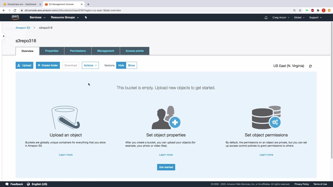Viewport: 333px width, 187px height.
Task: Click the Set object properties people illustration
Action: click(166, 117)
